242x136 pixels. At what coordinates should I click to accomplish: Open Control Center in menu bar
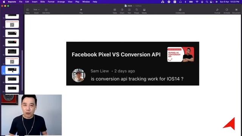tap(212, 2)
